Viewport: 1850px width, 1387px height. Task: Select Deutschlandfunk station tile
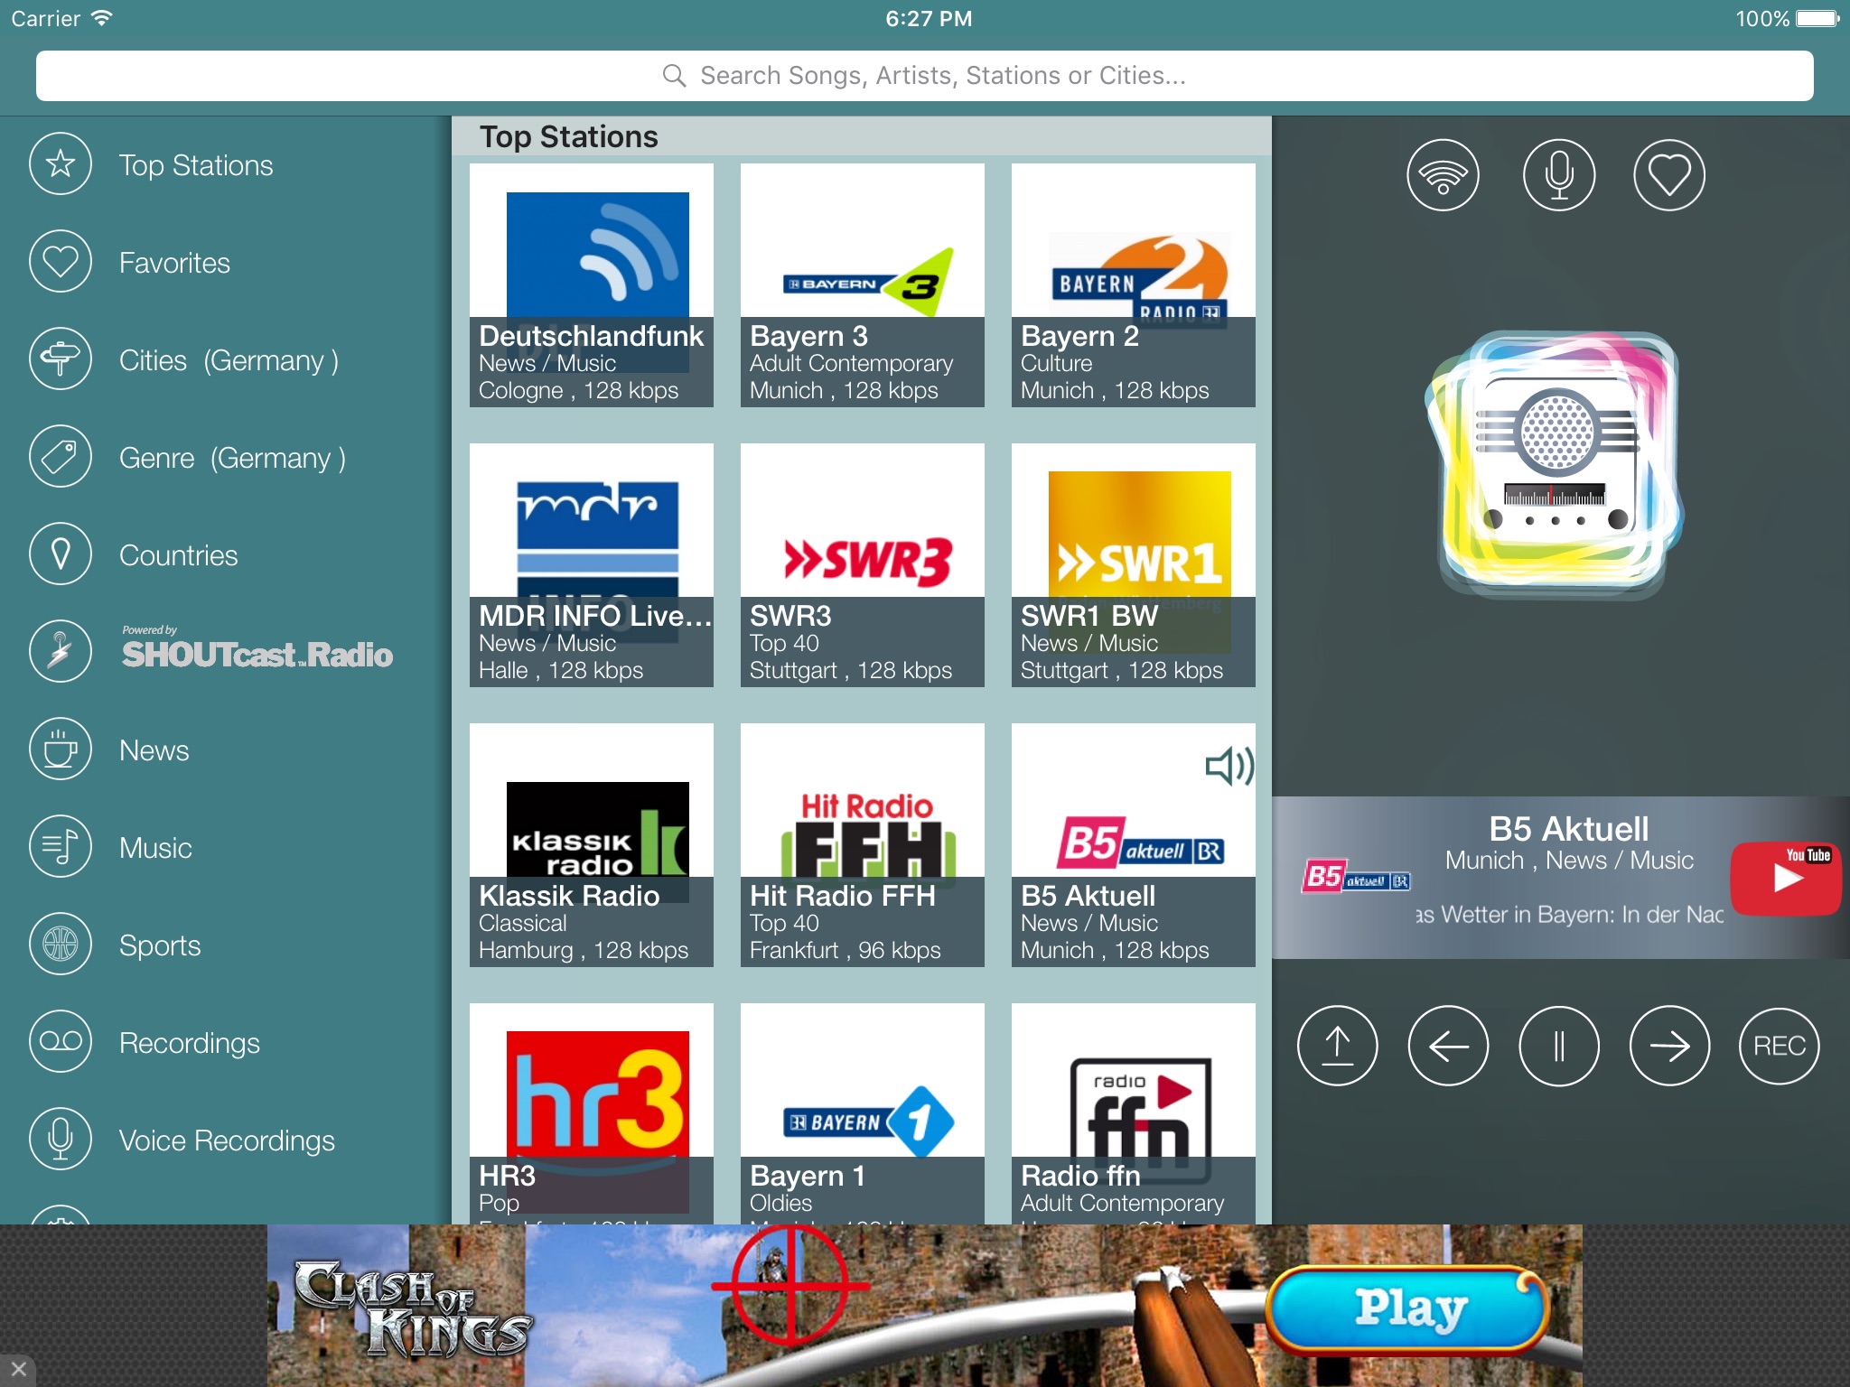[x=592, y=285]
